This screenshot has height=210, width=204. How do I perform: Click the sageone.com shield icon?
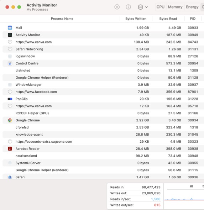[10, 141]
